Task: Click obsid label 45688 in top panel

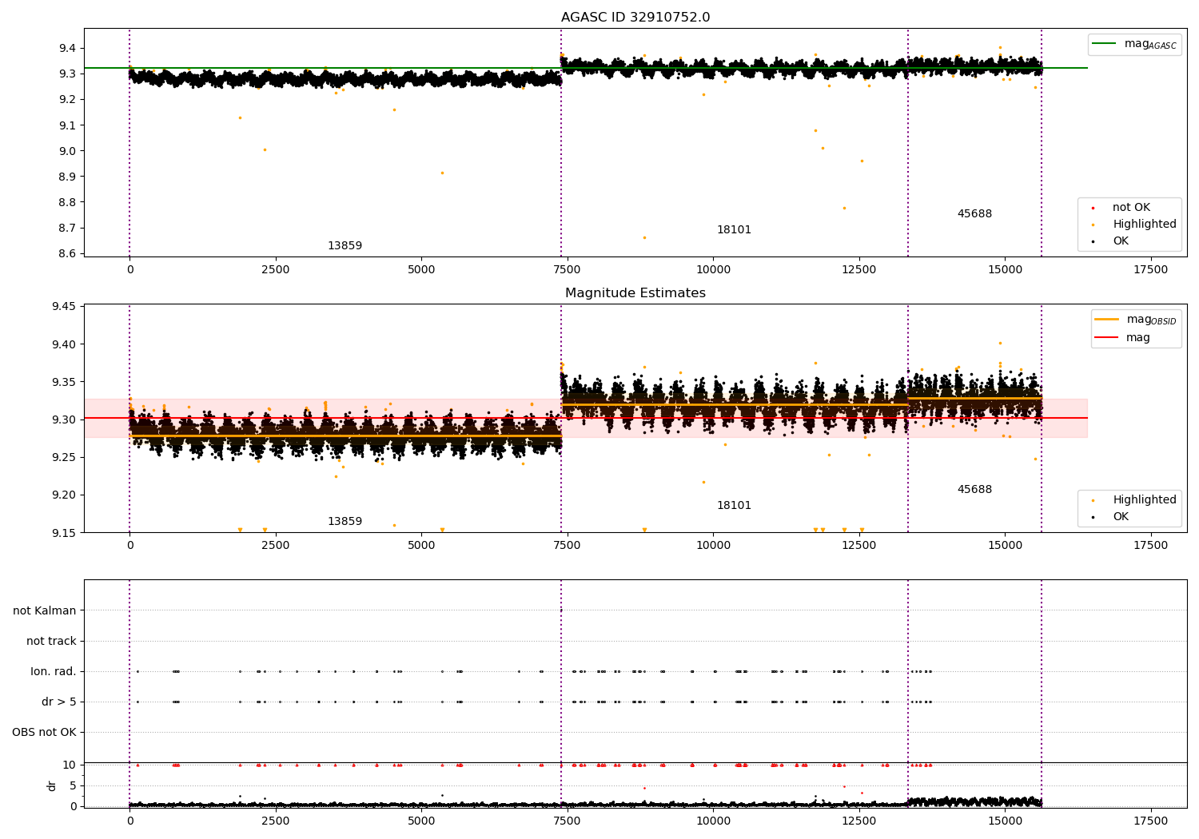Action: click(x=974, y=214)
